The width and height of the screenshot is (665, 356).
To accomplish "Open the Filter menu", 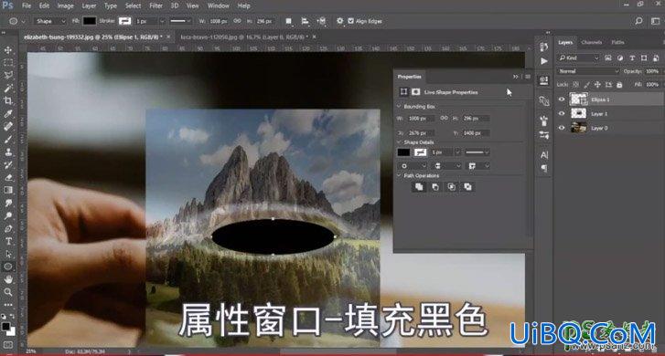I will [x=156, y=5].
